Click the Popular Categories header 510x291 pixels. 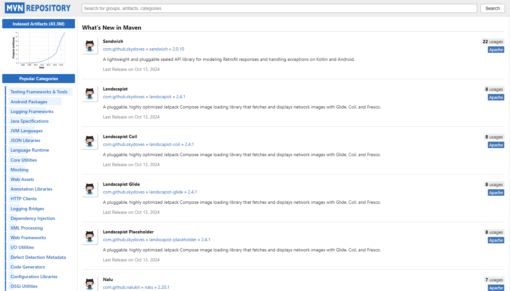[x=39, y=79]
